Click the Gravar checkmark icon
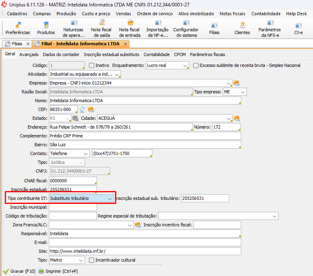The width and height of the screenshot is (313, 276). pyautogui.click(x=6, y=271)
